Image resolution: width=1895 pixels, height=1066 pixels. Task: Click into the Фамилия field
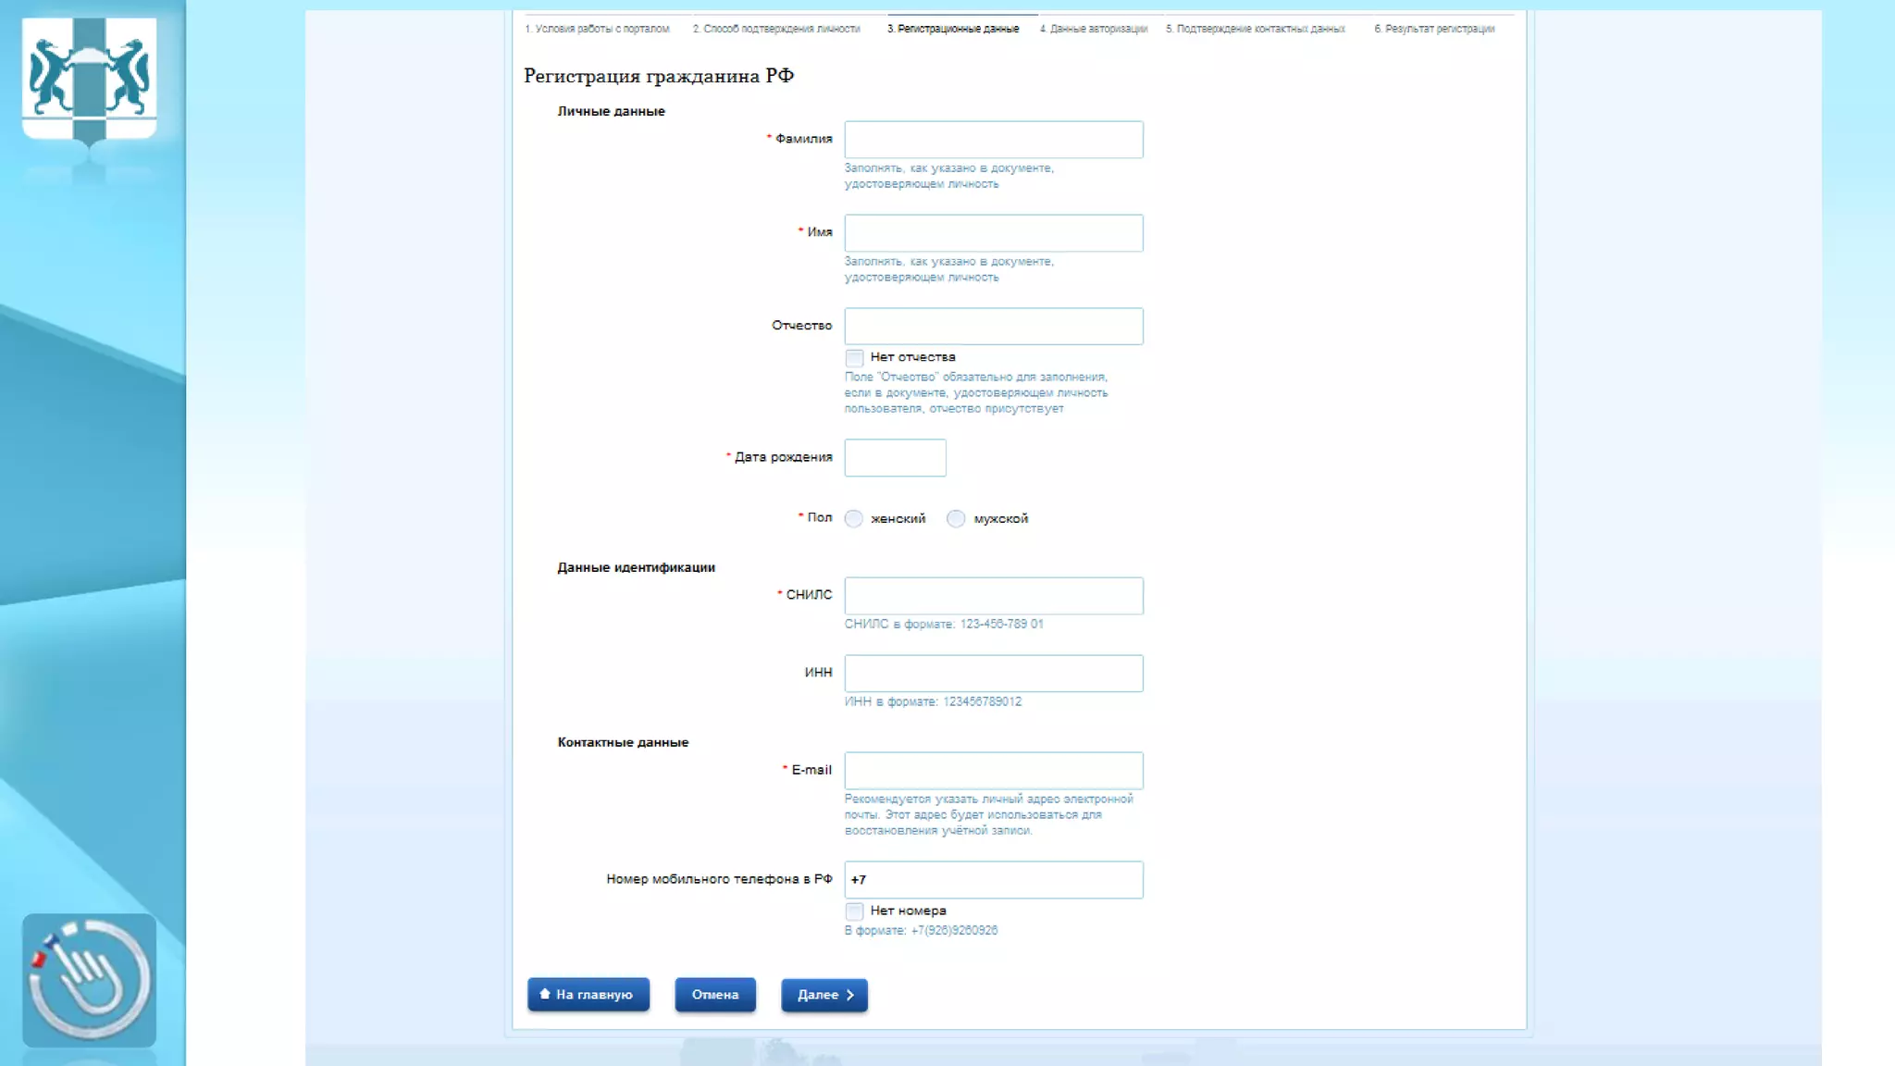click(993, 140)
